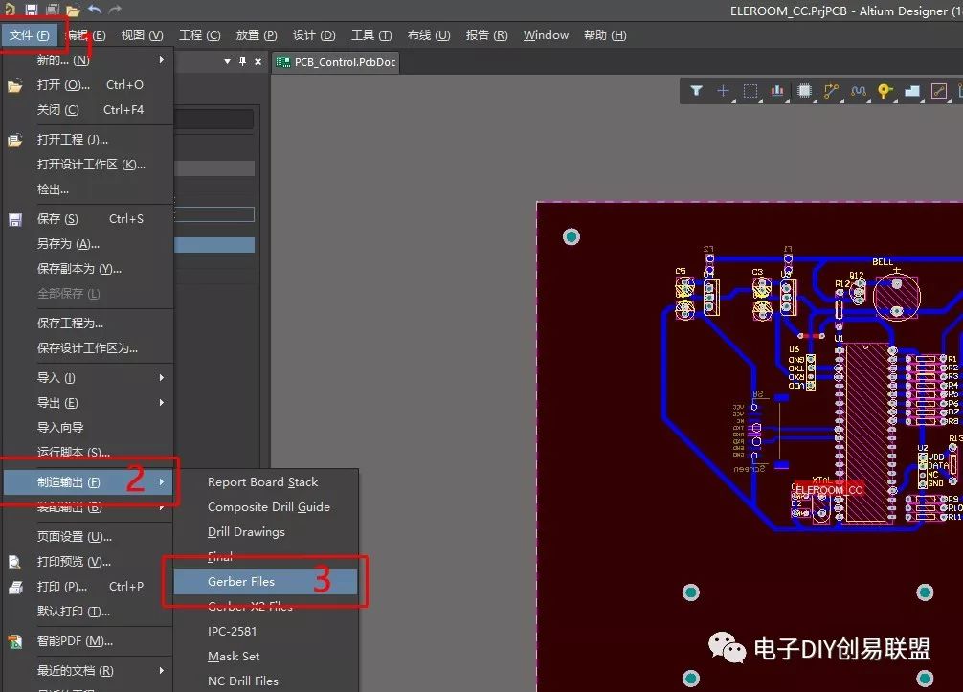Close the left panel with X button
This screenshot has height=692, width=963.
click(258, 61)
